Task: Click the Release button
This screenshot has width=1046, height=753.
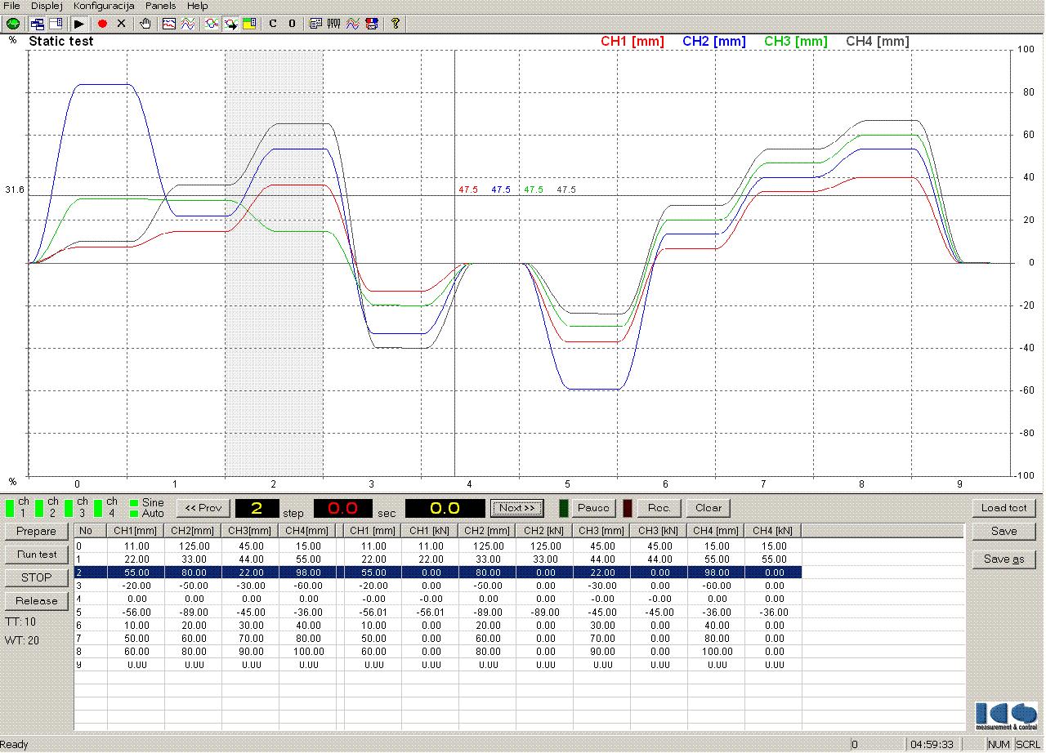Action: (x=37, y=601)
